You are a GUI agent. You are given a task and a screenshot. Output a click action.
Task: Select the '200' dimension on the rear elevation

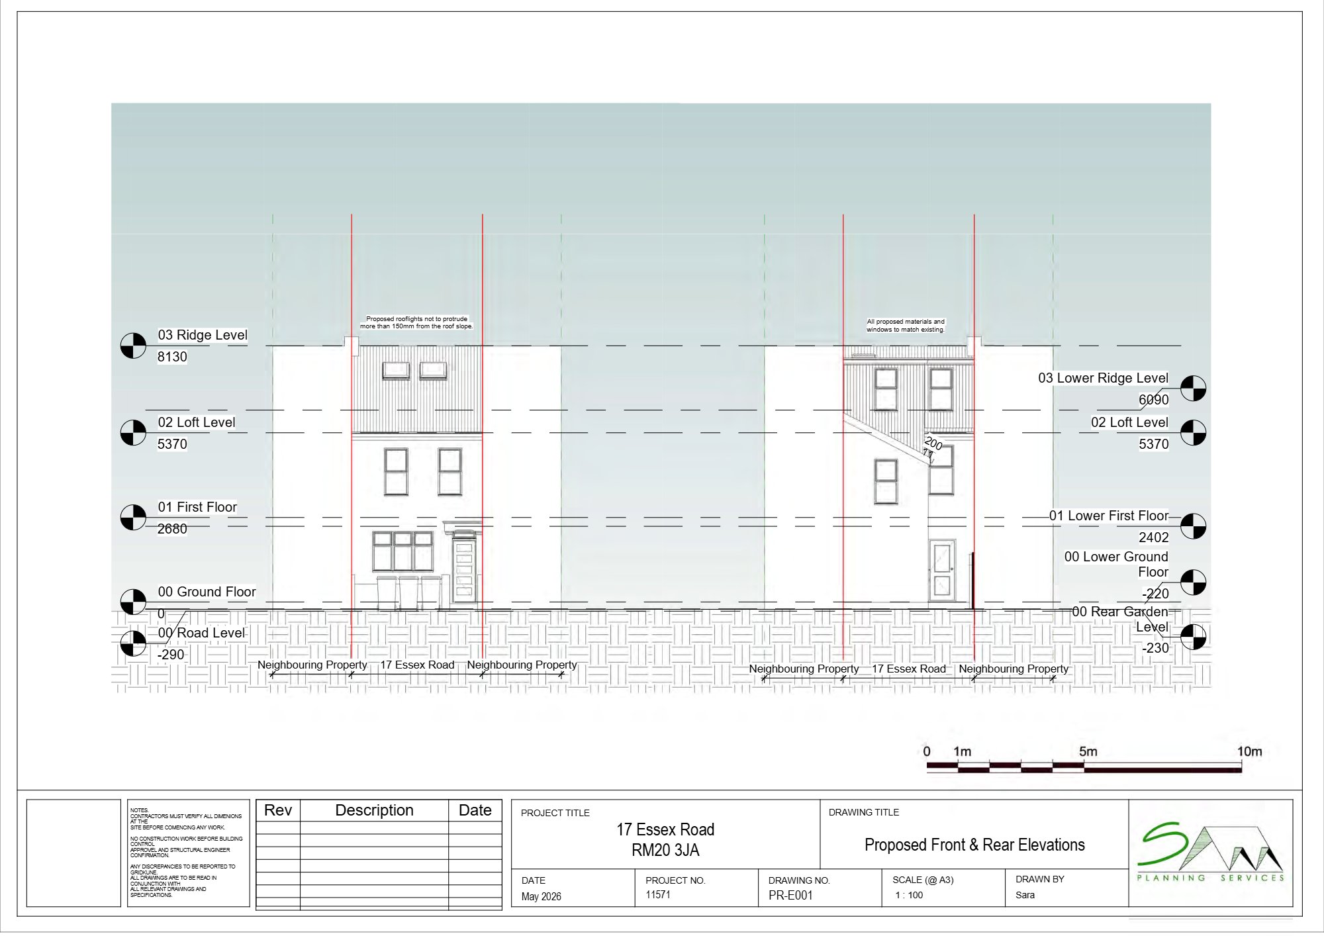[933, 443]
